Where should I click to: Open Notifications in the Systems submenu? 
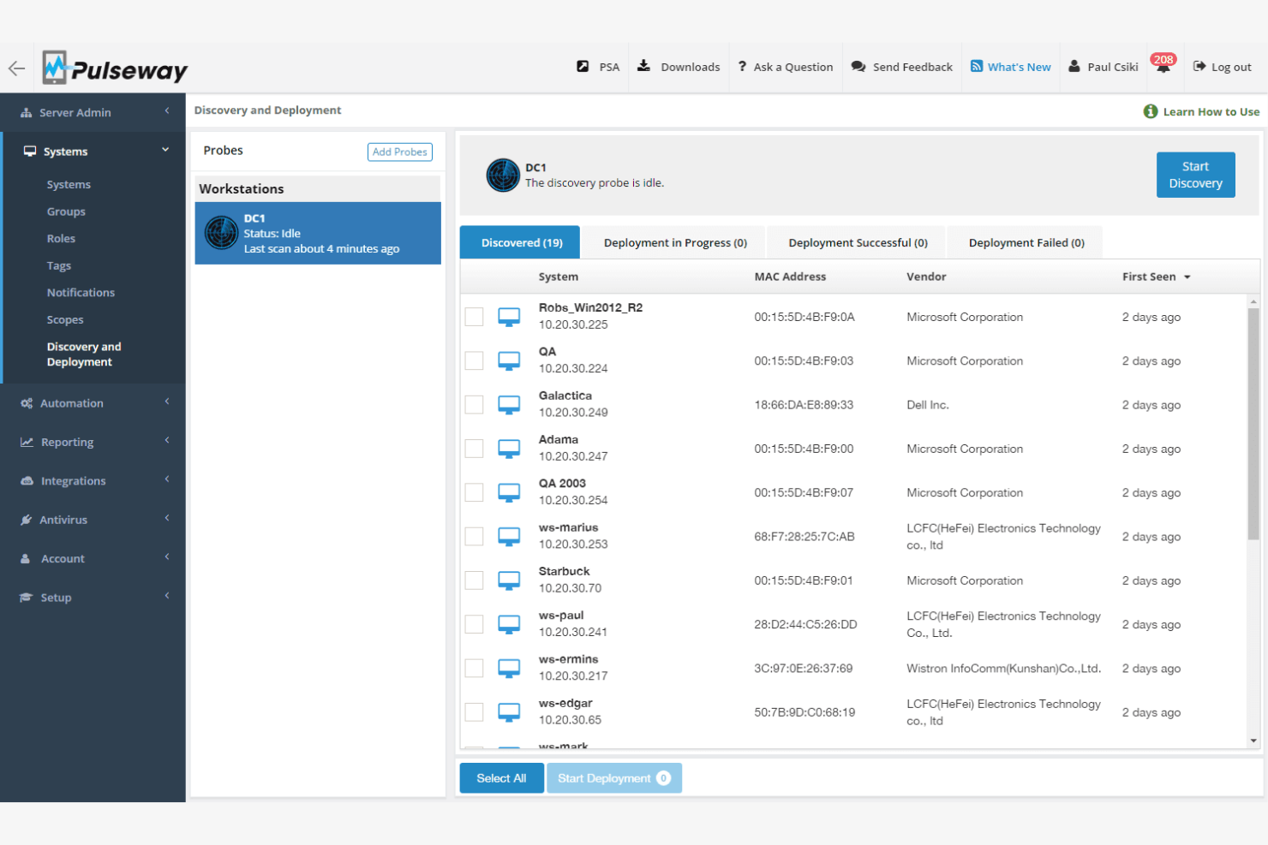(81, 293)
